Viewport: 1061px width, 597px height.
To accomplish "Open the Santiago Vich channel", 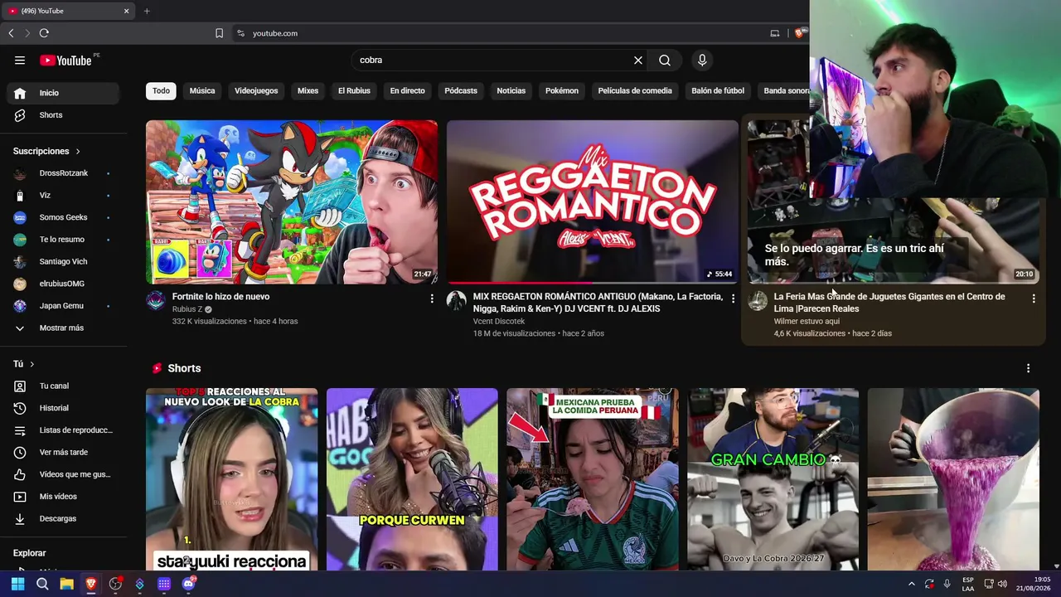I will tap(63, 261).
